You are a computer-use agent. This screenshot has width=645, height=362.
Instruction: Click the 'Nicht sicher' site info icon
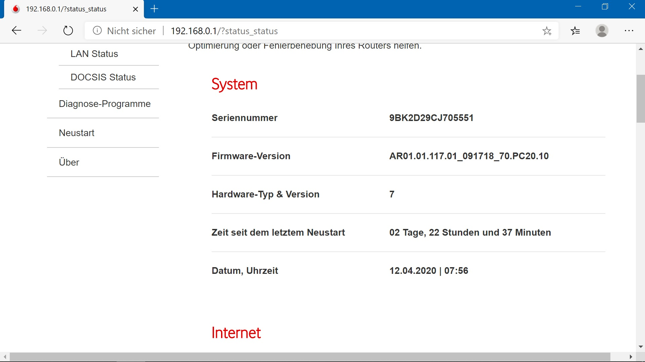[97, 31]
